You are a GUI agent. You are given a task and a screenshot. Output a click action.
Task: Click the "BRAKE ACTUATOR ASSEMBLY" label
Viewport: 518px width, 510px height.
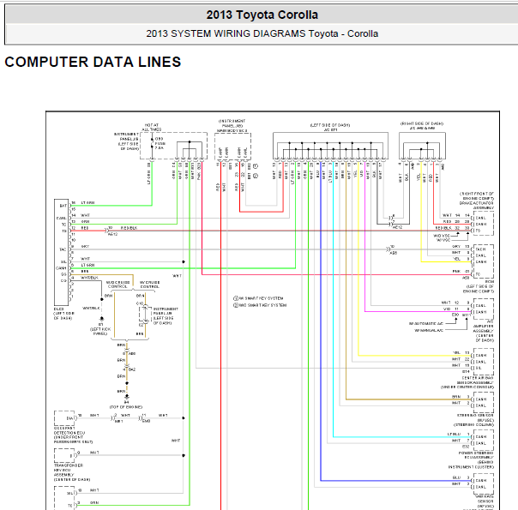pyautogui.click(x=477, y=206)
